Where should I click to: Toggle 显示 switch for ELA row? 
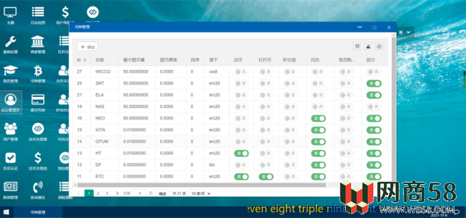tap(374, 95)
